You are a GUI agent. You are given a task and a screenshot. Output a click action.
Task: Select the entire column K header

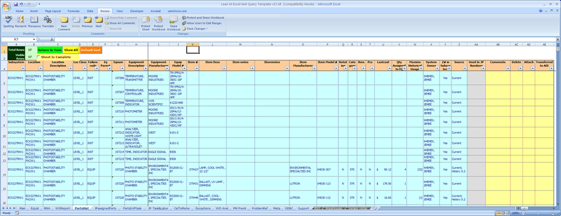pyautogui.click(x=193, y=44)
